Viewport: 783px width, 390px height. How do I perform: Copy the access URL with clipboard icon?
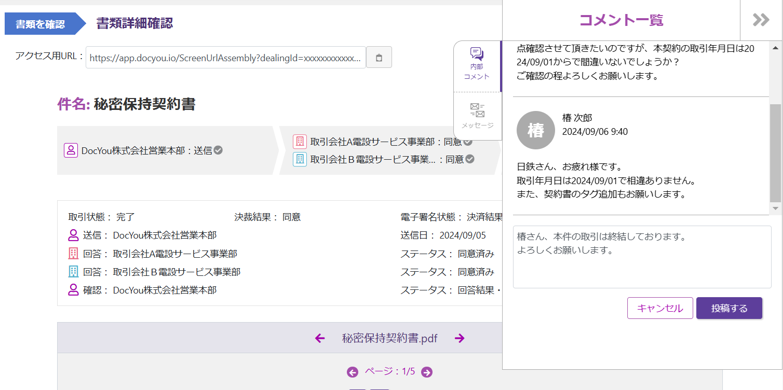[x=379, y=58]
